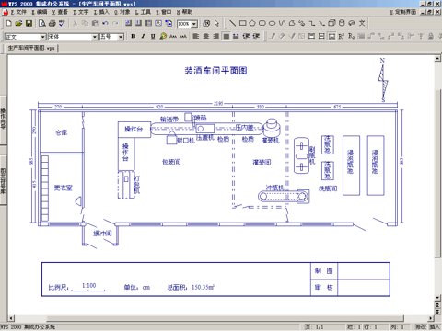Click the Cut scissors icon
The height and width of the screenshot is (331, 442).
[75, 23]
